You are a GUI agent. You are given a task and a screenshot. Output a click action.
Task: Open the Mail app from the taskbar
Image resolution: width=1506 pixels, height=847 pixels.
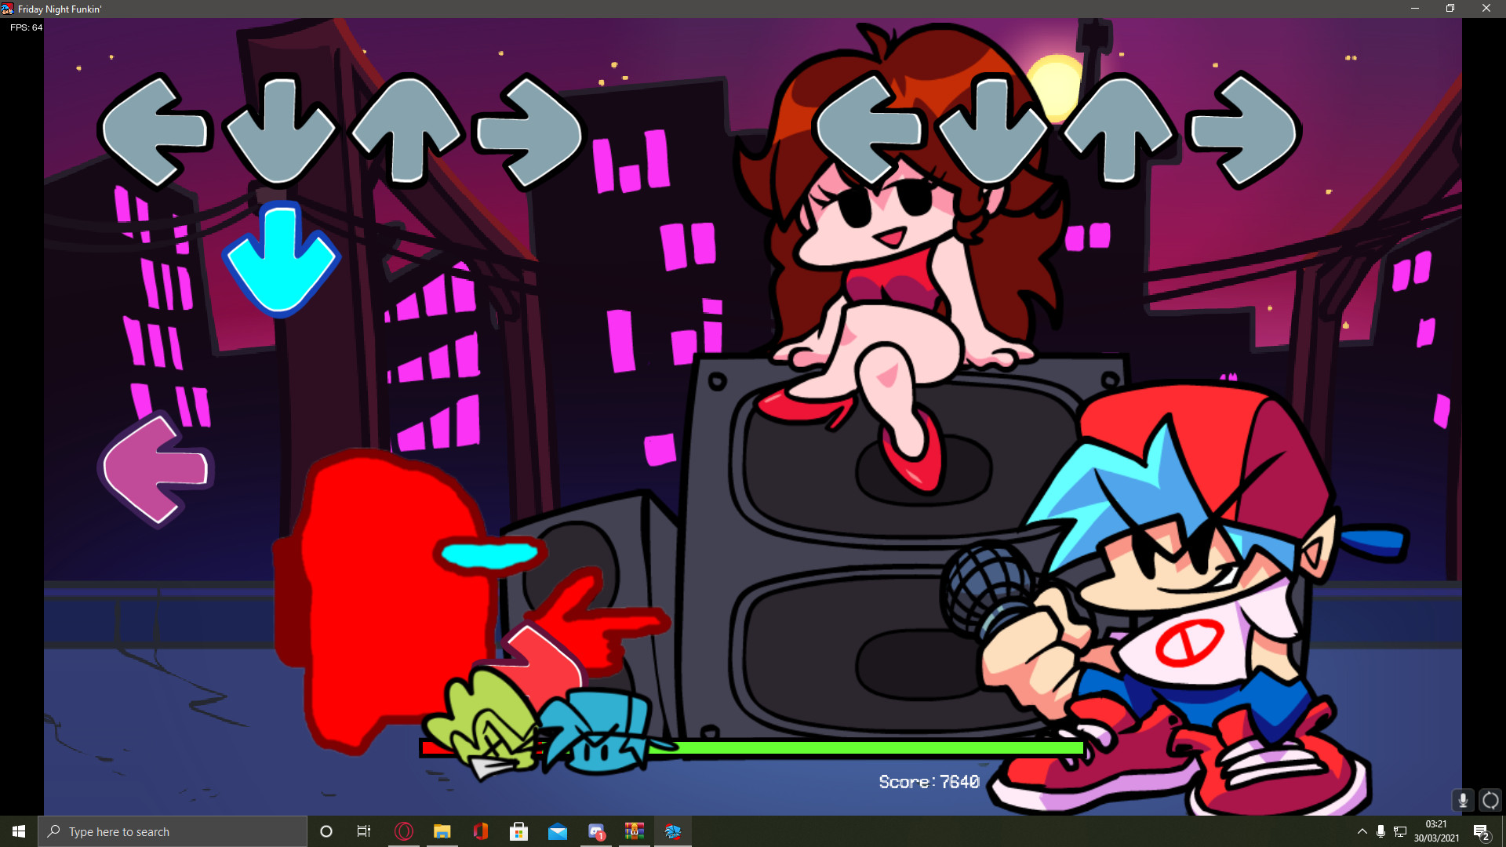[557, 831]
